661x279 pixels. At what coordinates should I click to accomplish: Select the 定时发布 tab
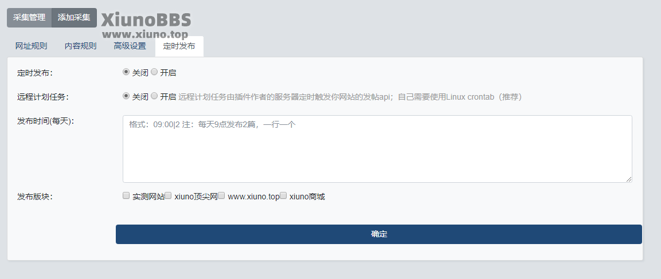(x=179, y=46)
